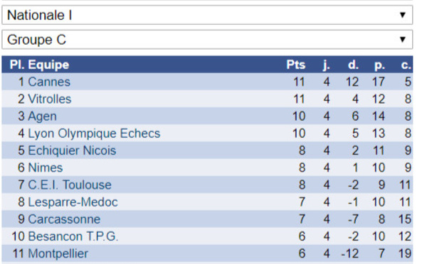Select Echiquier Nicois in the standings

[72, 150]
